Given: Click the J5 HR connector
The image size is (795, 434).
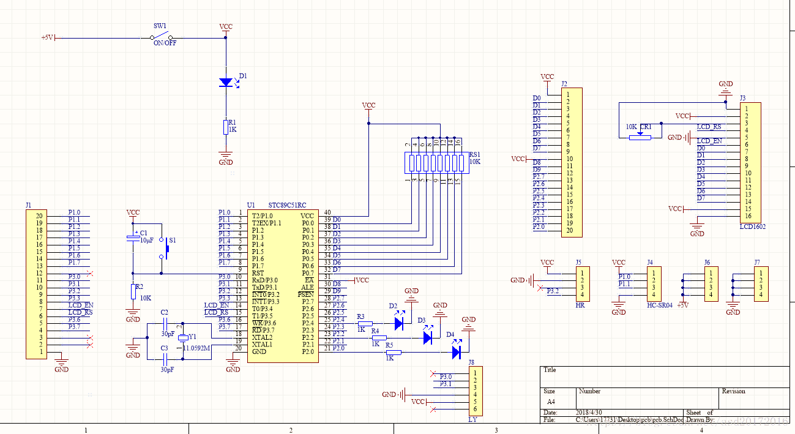Looking at the screenshot, I should 583,284.
